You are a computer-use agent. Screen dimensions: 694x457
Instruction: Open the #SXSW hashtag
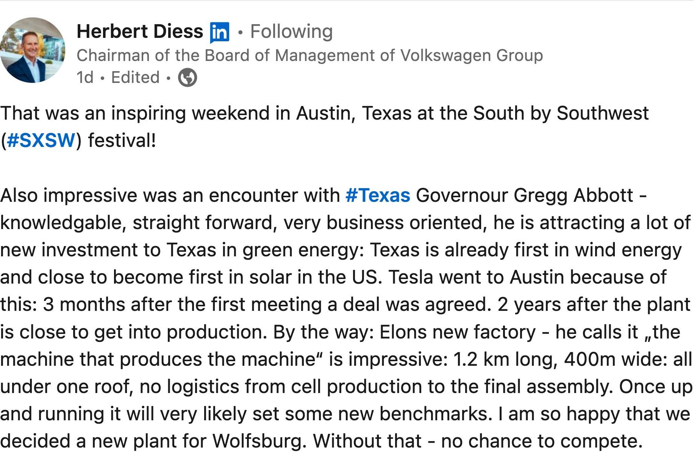tap(41, 140)
